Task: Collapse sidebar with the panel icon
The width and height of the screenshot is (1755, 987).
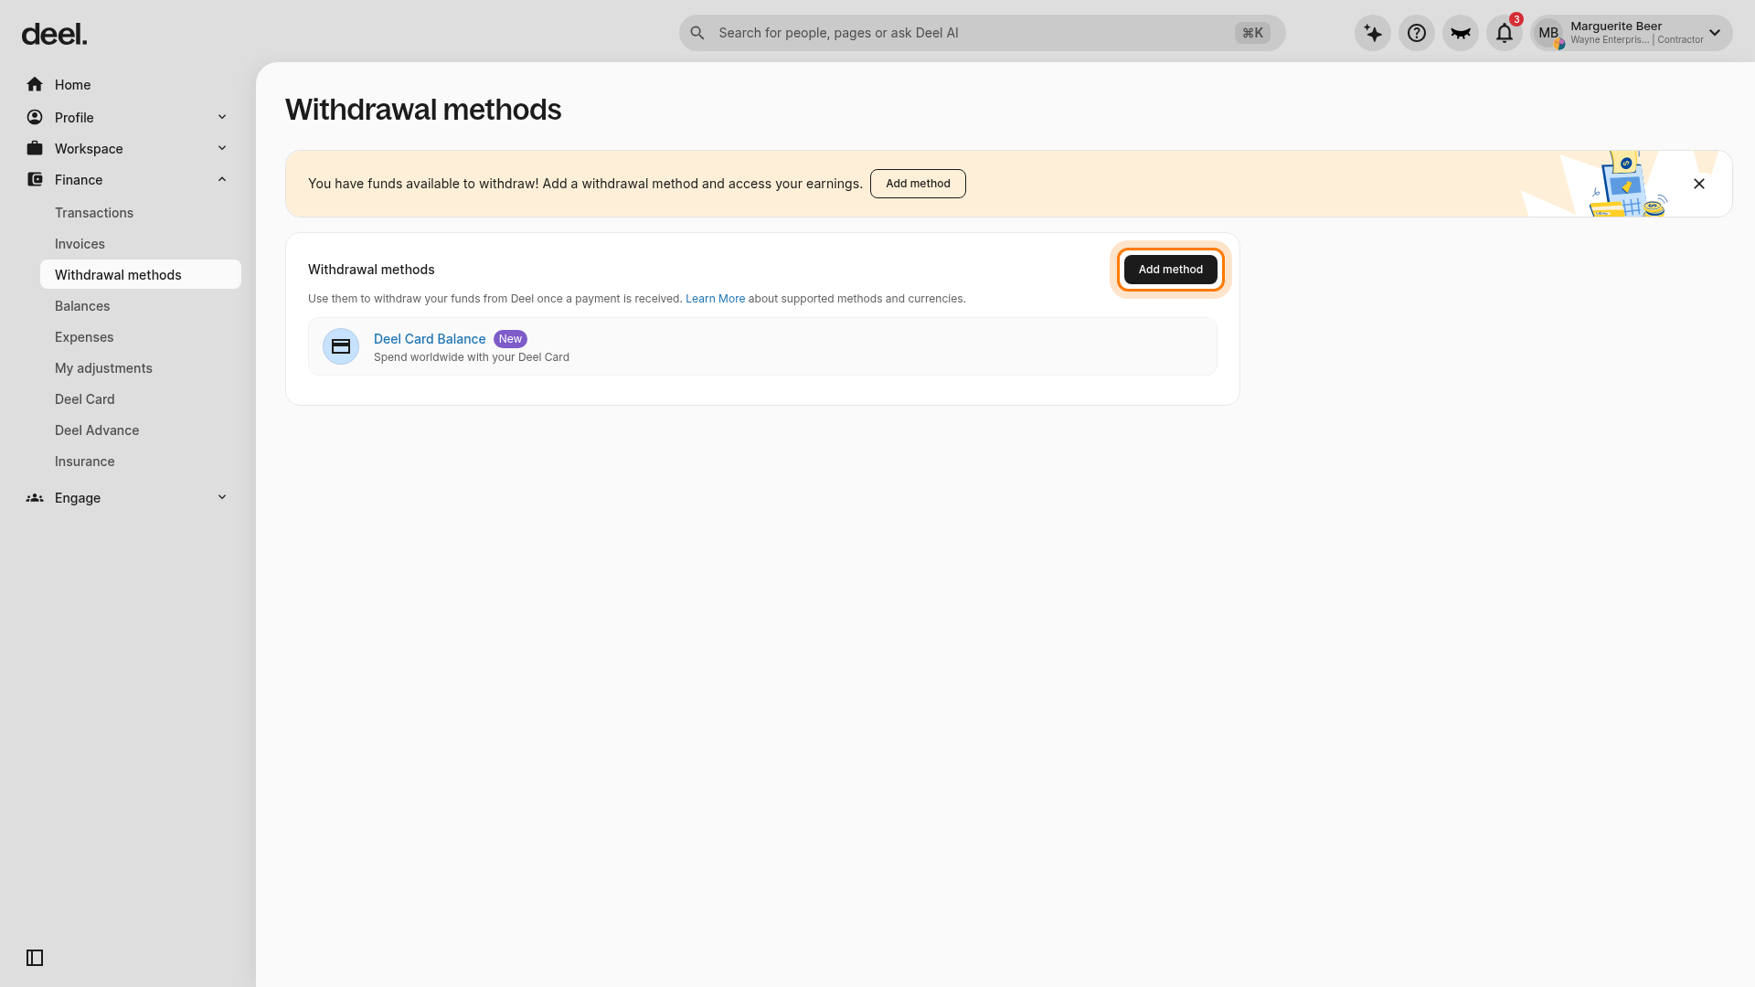Action: click(x=35, y=958)
